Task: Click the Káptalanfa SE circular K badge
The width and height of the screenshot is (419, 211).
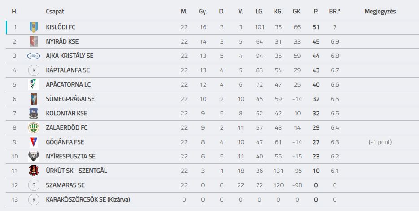Action: [34, 70]
